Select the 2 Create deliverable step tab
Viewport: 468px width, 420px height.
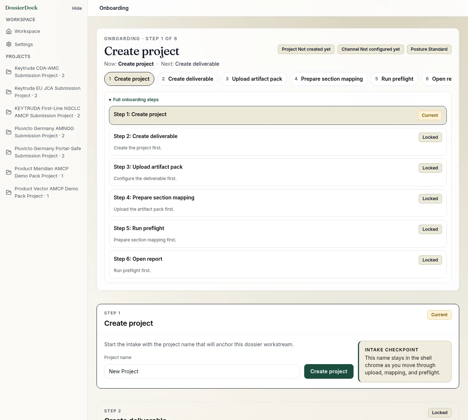point(188,79)
